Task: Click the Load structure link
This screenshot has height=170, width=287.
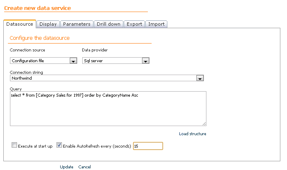Action: point(193,134)
